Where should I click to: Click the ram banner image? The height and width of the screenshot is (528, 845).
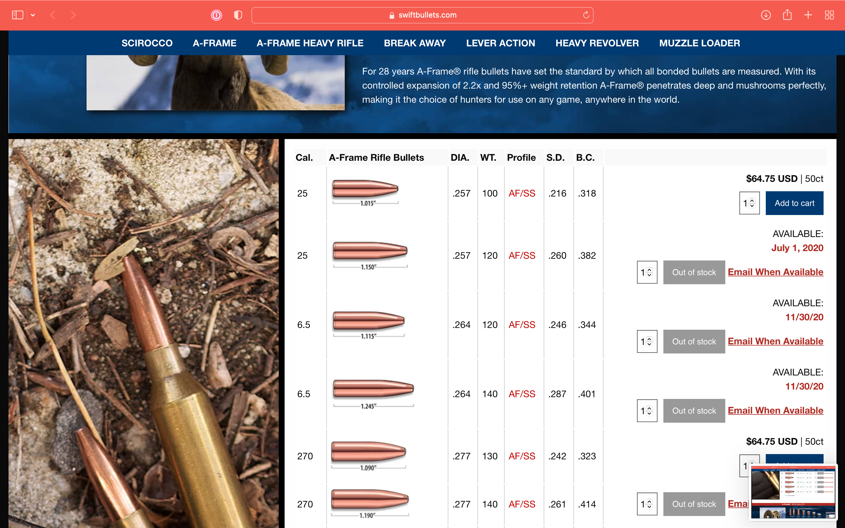pos(215,82)
